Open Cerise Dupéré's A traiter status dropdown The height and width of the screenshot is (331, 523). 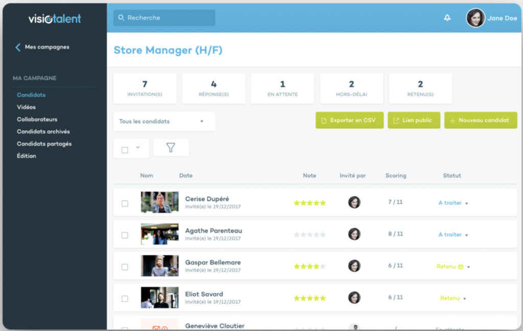[454, 203]
